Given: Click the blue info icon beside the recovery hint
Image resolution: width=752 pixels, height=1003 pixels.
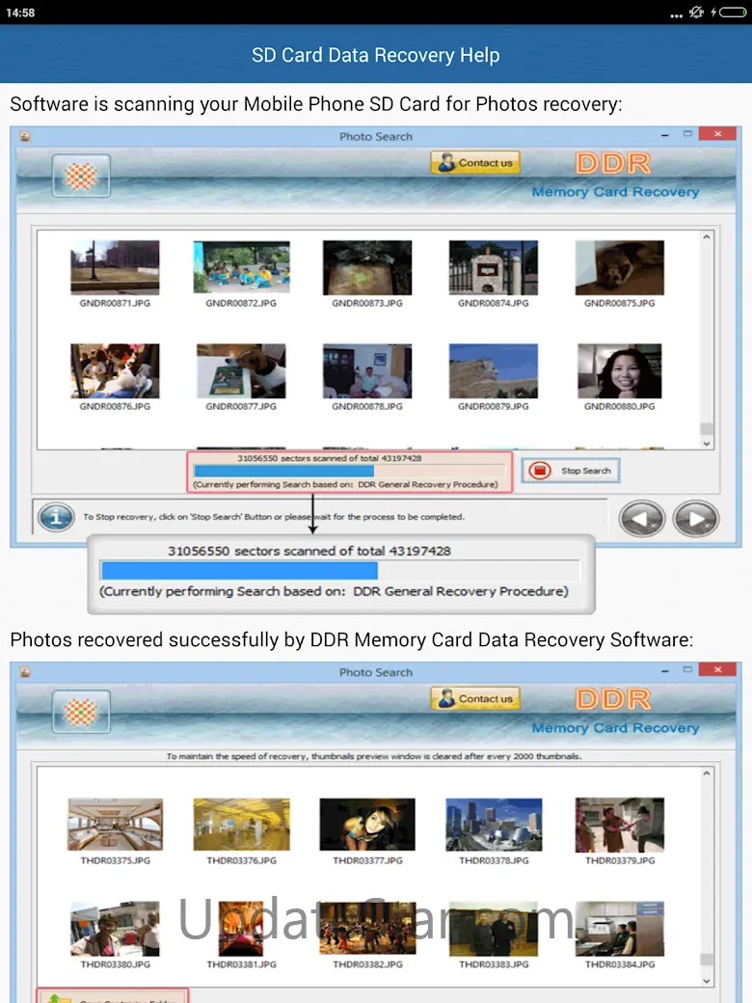Looking at the screenshot, I should click(x=56, y=517).
